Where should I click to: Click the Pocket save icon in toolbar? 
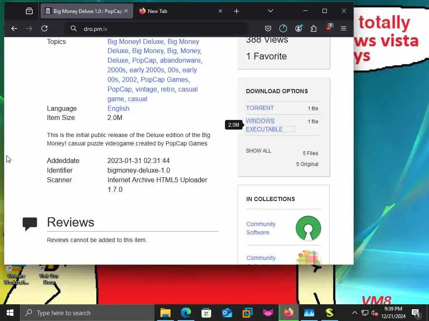tap(268, 28)
